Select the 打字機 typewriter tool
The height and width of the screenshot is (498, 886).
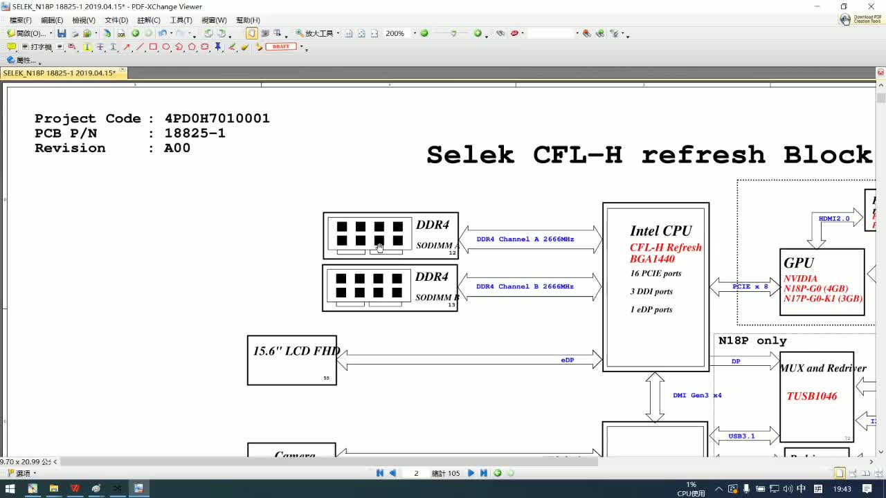point(37,47)
